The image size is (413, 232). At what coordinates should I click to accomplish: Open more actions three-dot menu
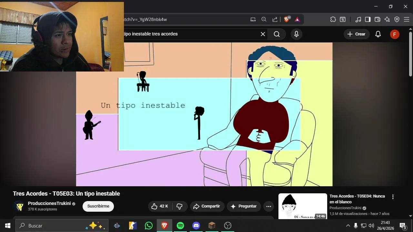click(268, 206)
